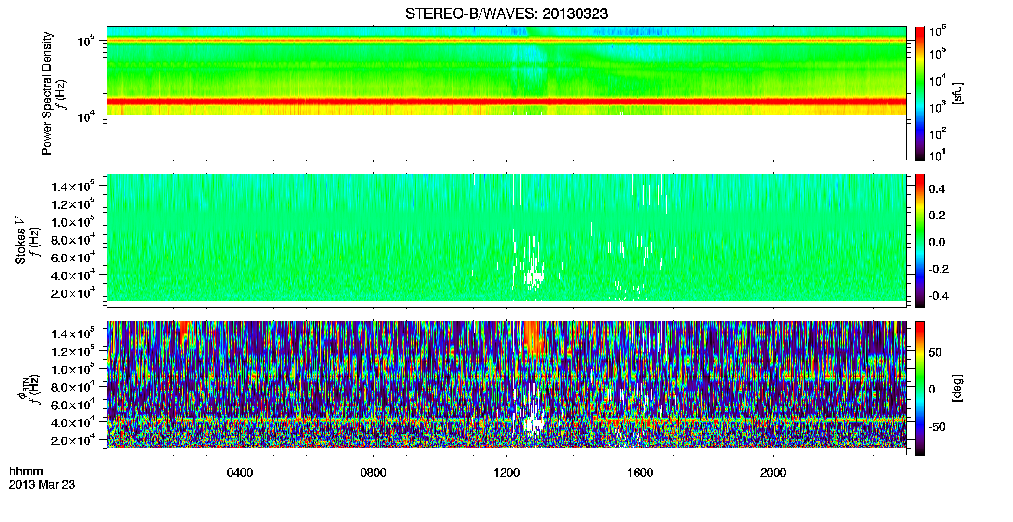Click the phi RTN degrees color bar

click(x=920, y=388)
